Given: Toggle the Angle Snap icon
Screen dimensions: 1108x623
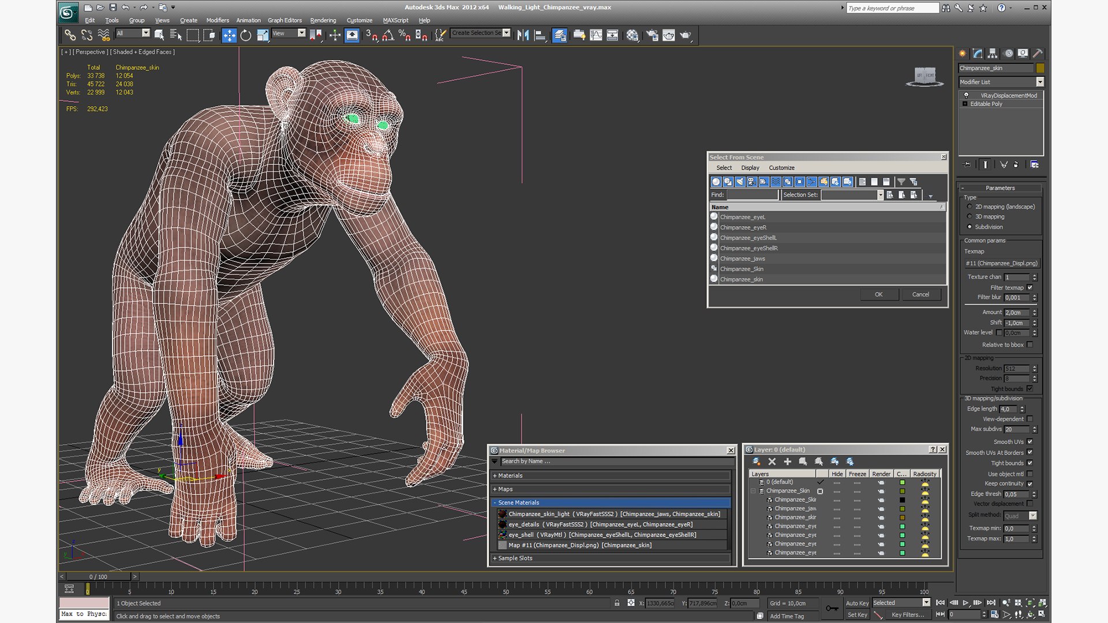Looking at the screenshot, I should point(388,36).
